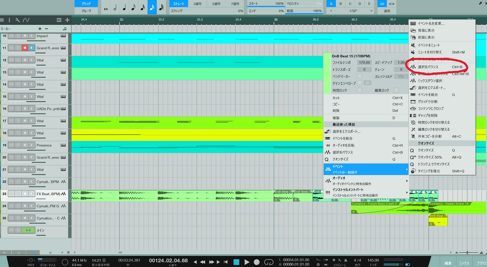Select the 64th note quantize value
This screenshot has height=267, width=487.
(161, 8)
